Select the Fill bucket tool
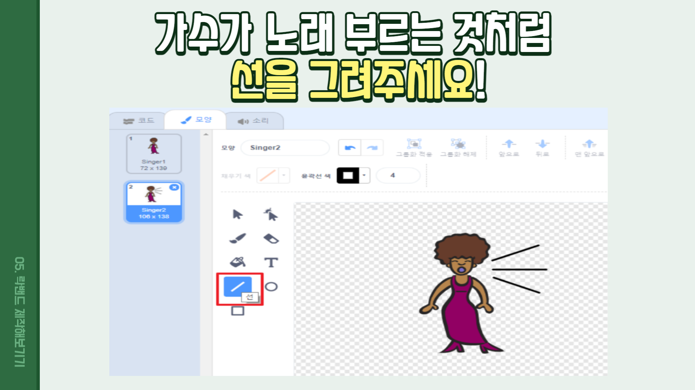Viewport: 695px width, 390px height. pos(237,262)
